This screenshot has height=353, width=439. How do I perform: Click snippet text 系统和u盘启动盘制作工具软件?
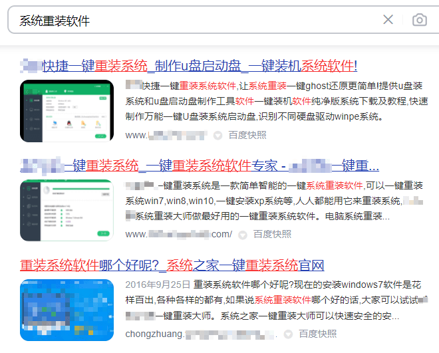(190, 101)
